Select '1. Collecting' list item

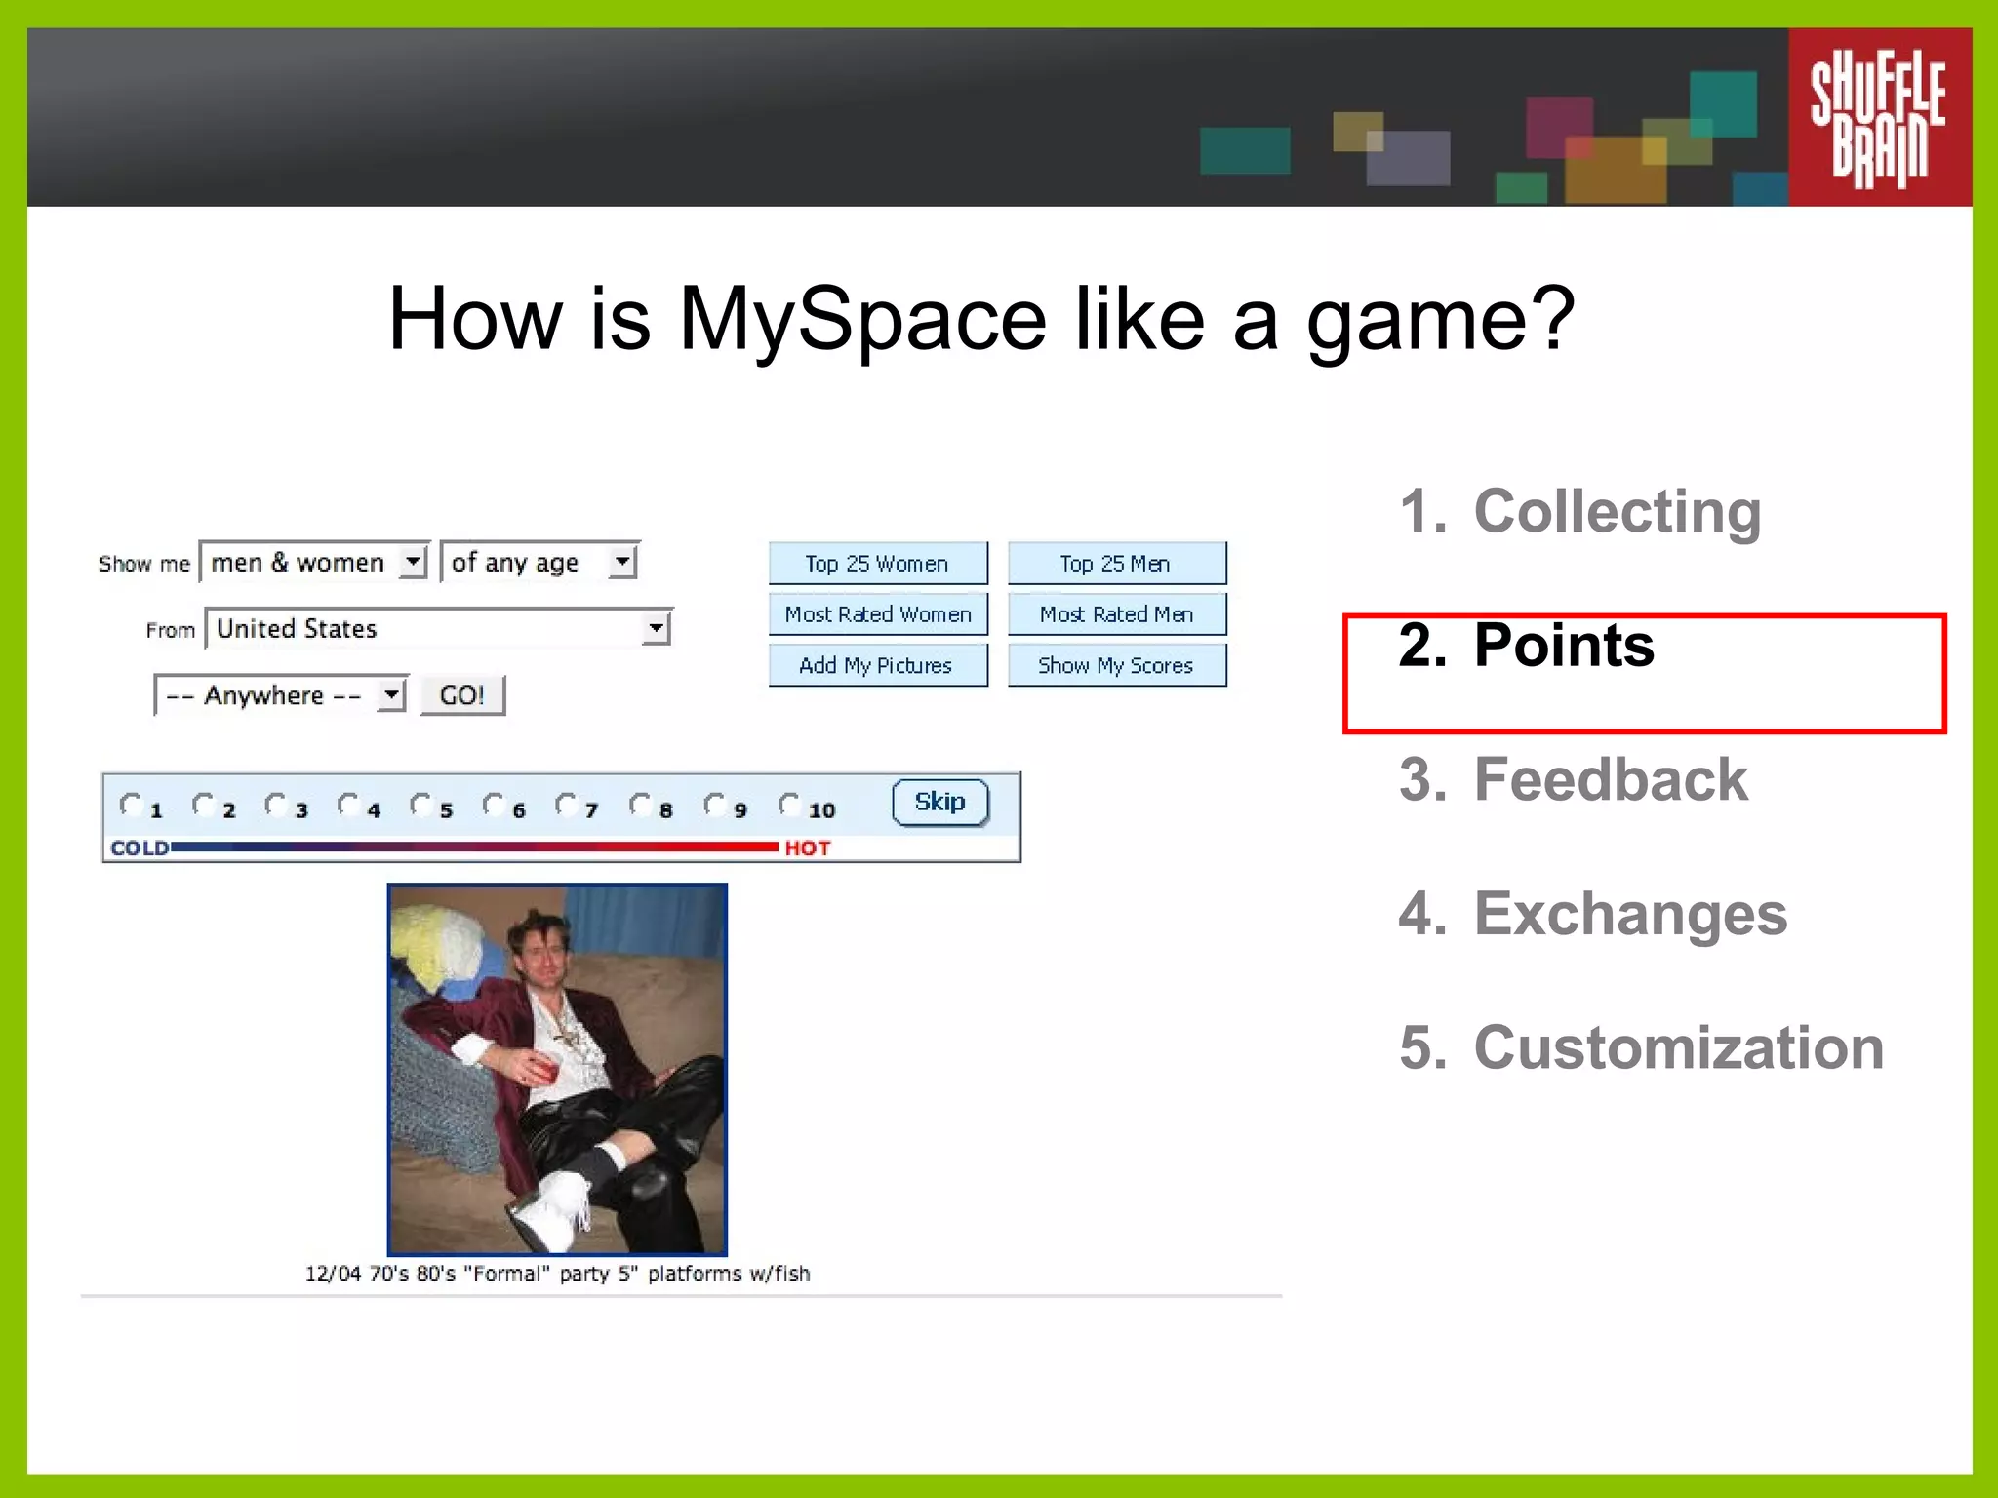[x=1580, y=511]
